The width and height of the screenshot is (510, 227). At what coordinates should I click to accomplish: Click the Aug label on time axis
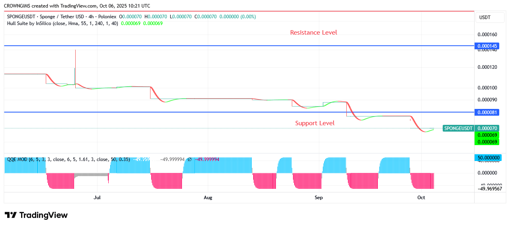pos(207,198)
